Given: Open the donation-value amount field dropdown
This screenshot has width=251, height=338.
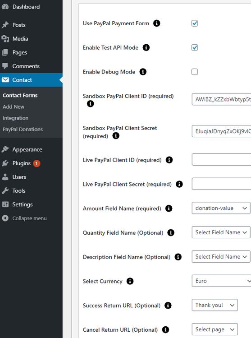Looking at the screenshot, I should (x=221, y=208).
